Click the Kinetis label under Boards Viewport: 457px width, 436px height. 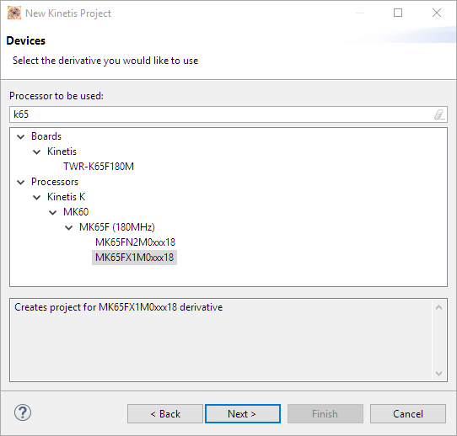point(62,152)
